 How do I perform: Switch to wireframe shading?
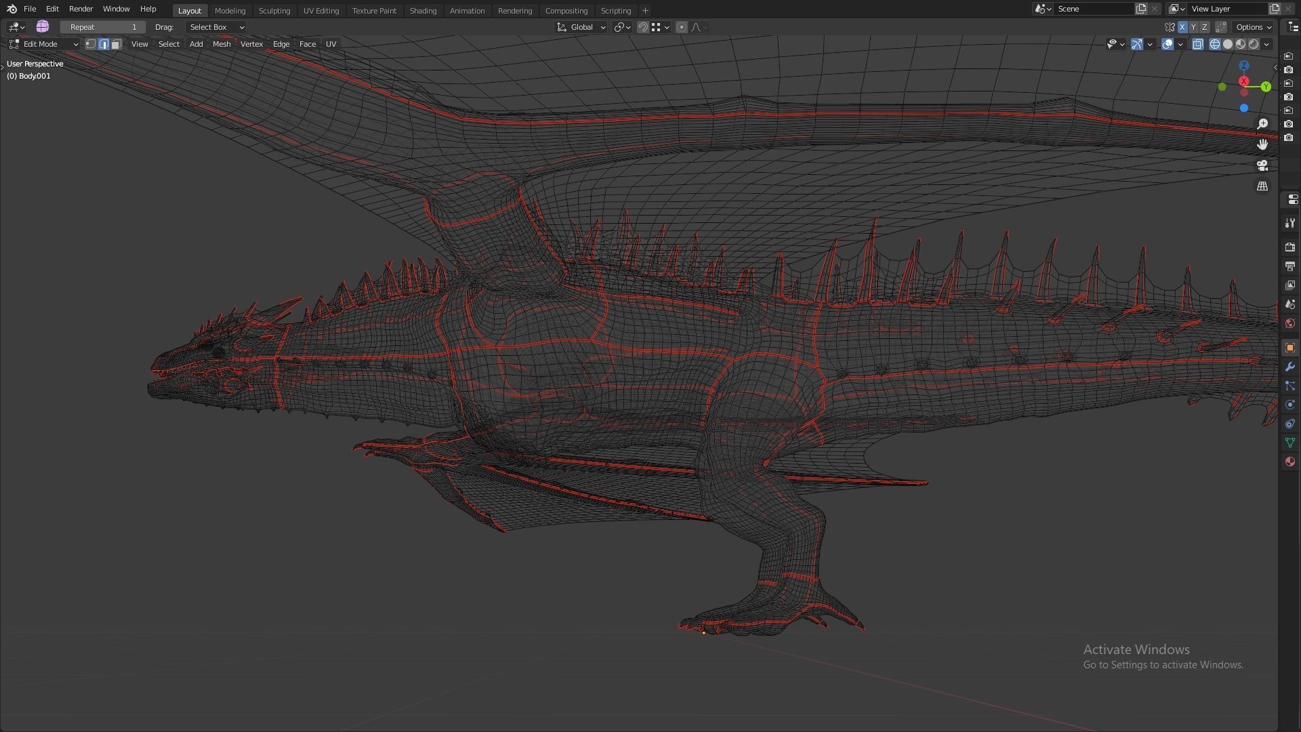pyautogui.click(x=1215, y=44)
